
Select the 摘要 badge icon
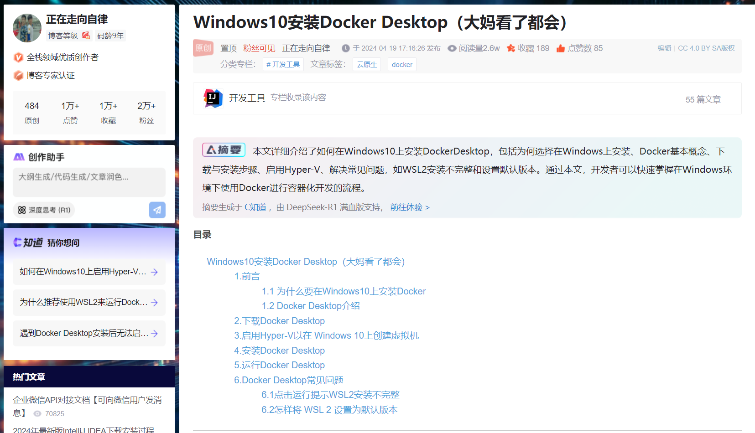(224, 150)
